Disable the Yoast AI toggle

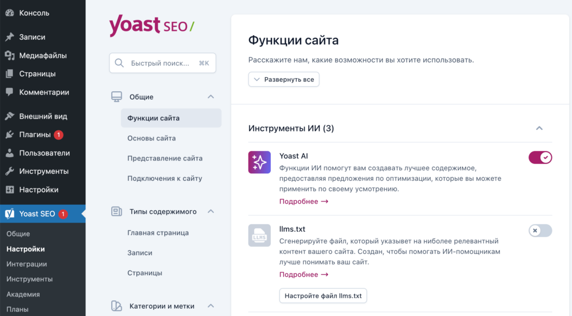[x=540, y=158]
